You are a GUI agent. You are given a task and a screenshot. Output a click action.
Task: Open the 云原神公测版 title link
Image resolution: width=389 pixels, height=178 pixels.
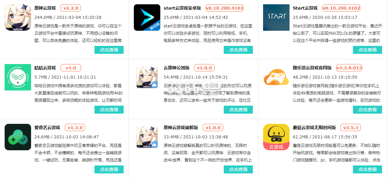click(176, 68)
